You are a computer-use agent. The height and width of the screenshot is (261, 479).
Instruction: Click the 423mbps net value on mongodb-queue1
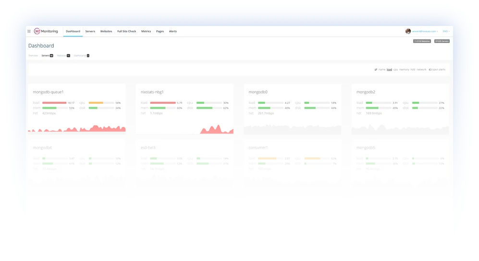[x=49, y=113]
